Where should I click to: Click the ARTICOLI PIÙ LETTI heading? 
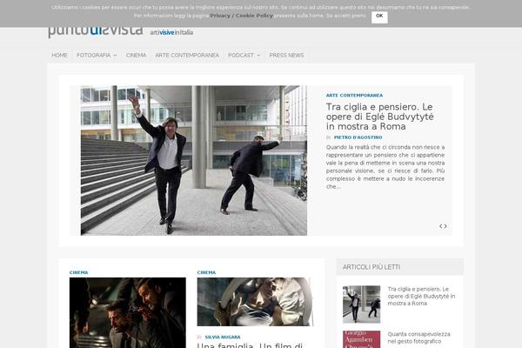click(x=371, y=267)
